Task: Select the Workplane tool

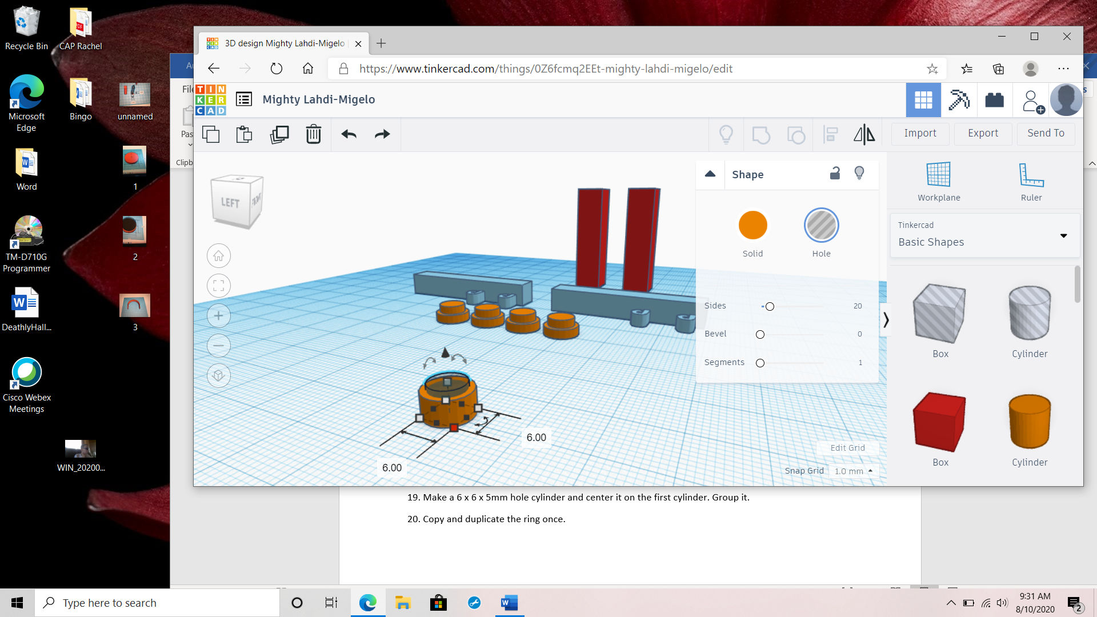Action: pyautogui.click(x=939, y=182)
